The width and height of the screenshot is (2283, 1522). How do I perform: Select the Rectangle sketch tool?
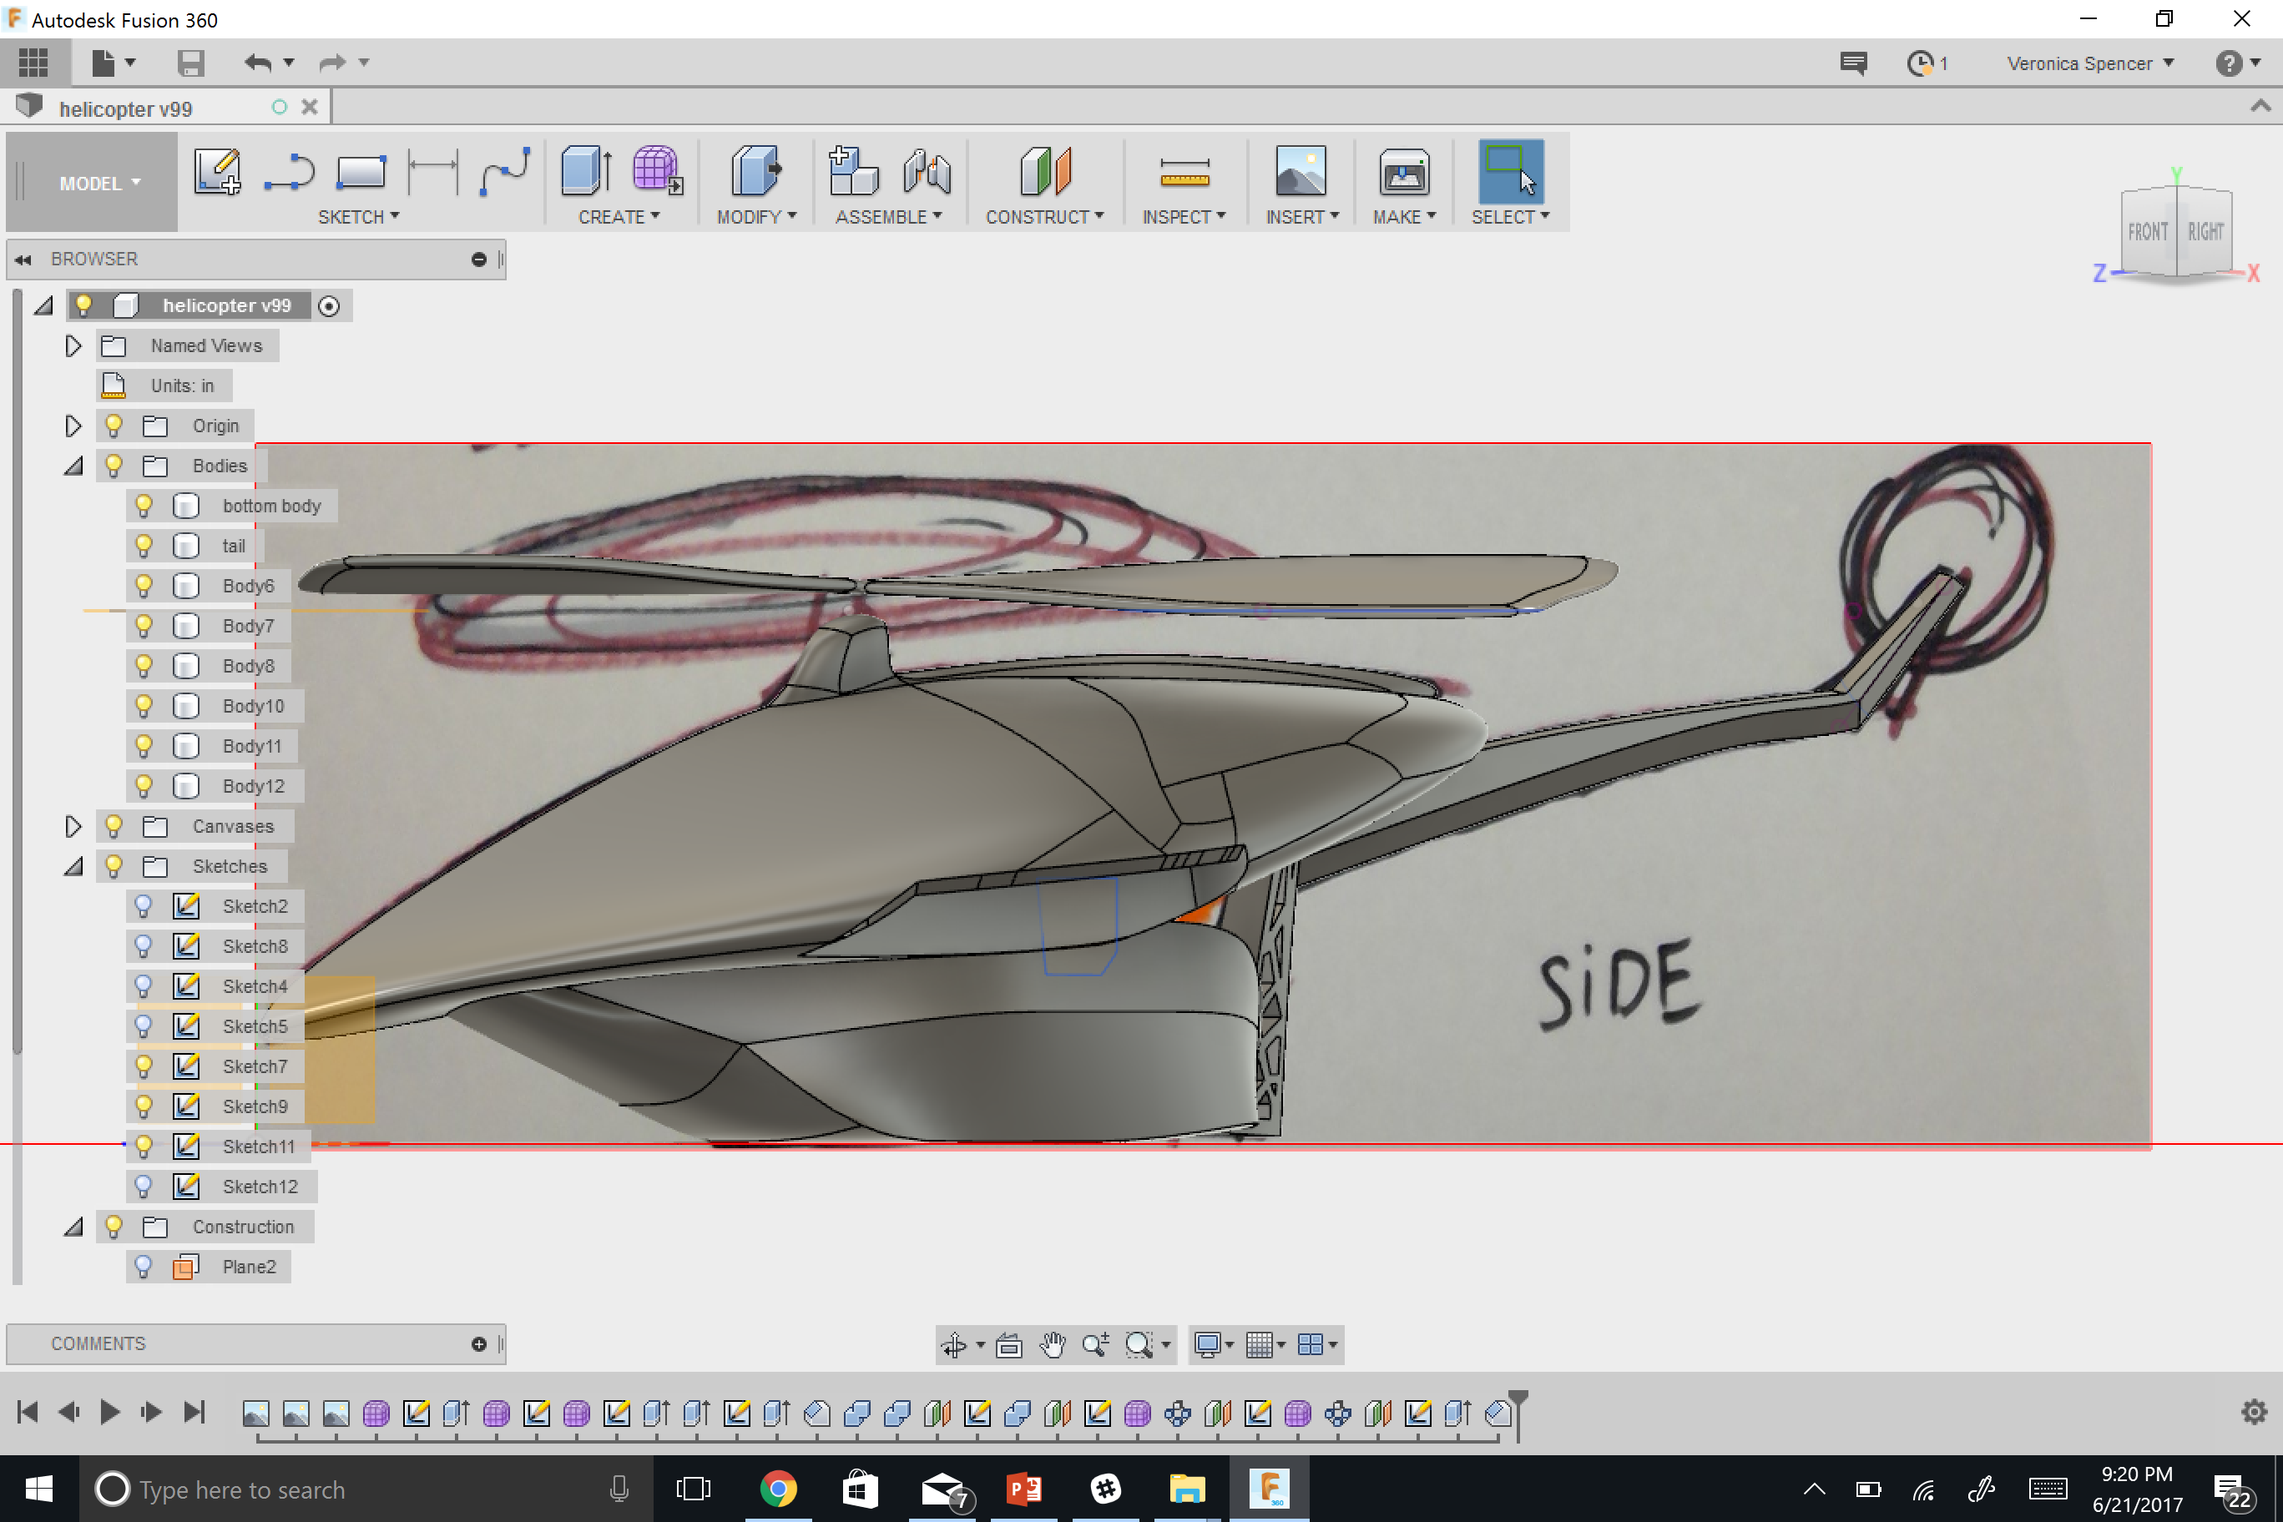coord(361,172)
